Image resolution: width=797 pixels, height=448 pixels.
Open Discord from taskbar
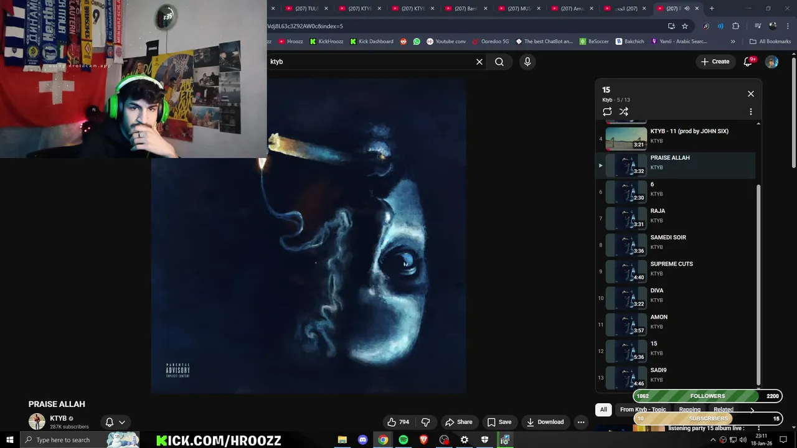click(362, 440)
